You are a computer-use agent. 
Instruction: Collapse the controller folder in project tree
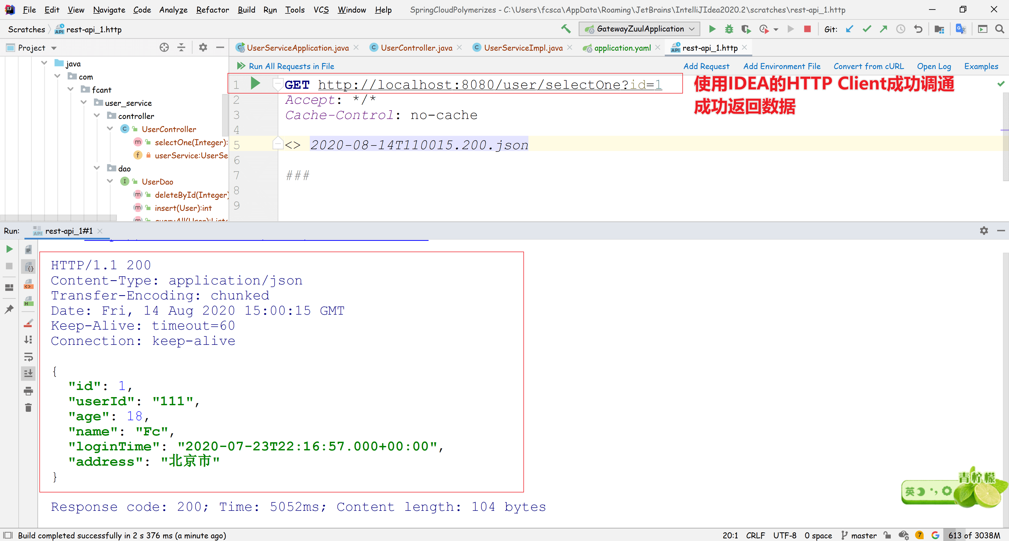click(97, 116)
